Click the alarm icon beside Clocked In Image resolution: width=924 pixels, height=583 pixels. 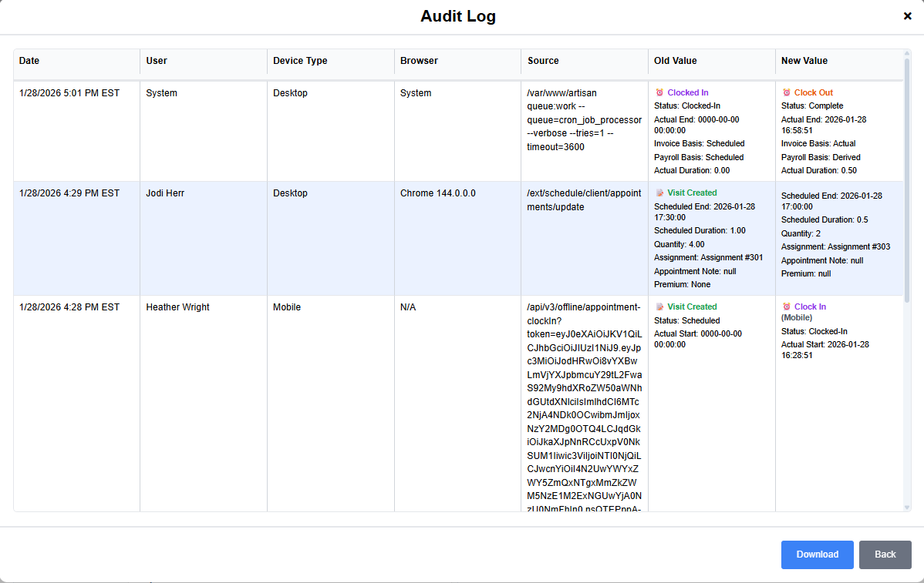click(x=659, y=93)
